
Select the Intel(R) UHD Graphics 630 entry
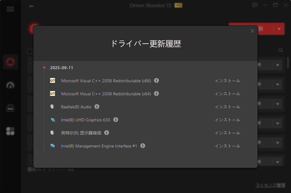click(x=86, y=120)
